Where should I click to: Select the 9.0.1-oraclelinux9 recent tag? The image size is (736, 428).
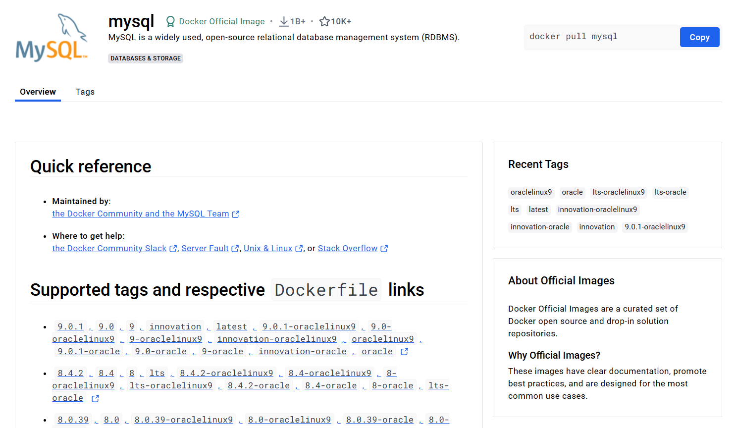point(655,227)
